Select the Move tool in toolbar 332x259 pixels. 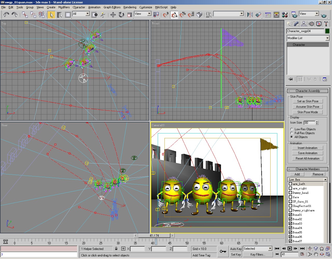[113, 15]
